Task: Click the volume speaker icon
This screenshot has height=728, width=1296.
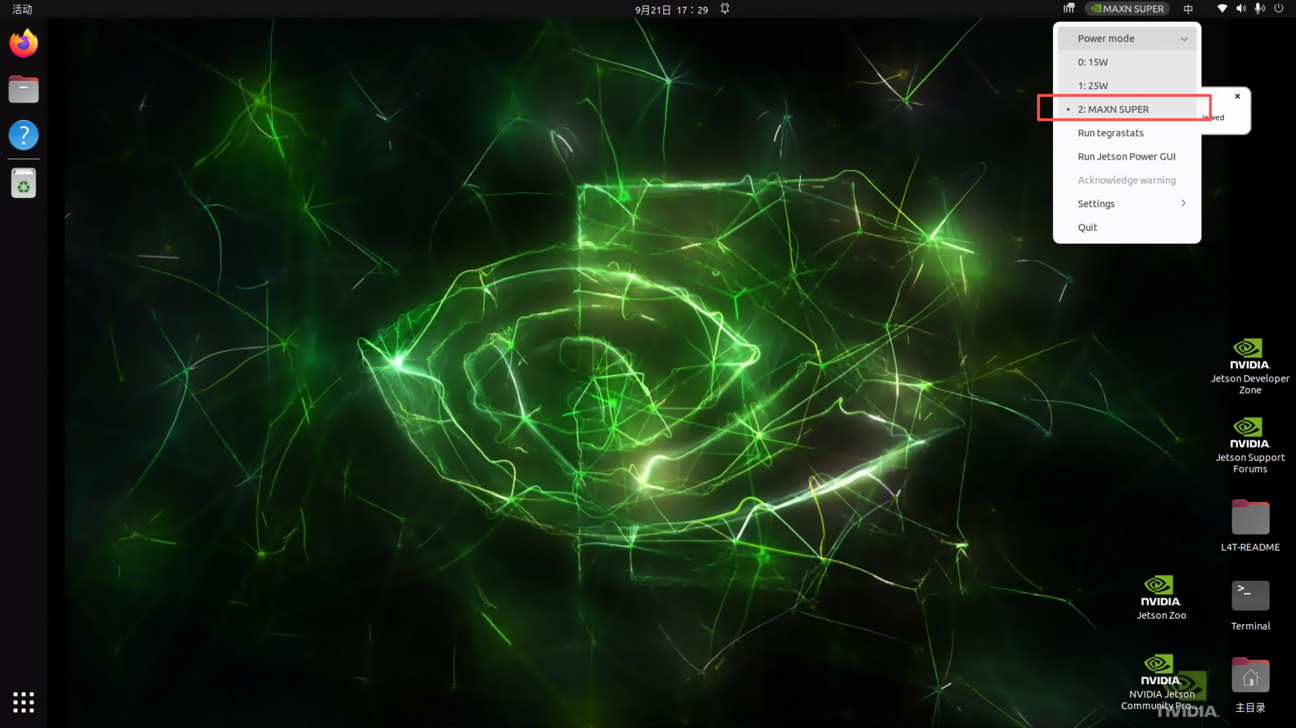Action: (x=1241, y=9)
